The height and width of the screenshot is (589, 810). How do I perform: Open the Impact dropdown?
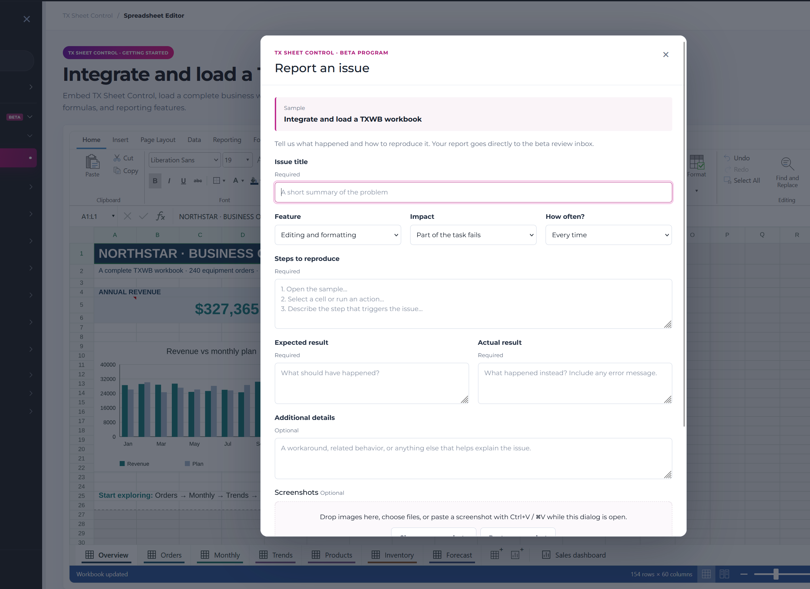pyautogui.click(x=473, y=235)
